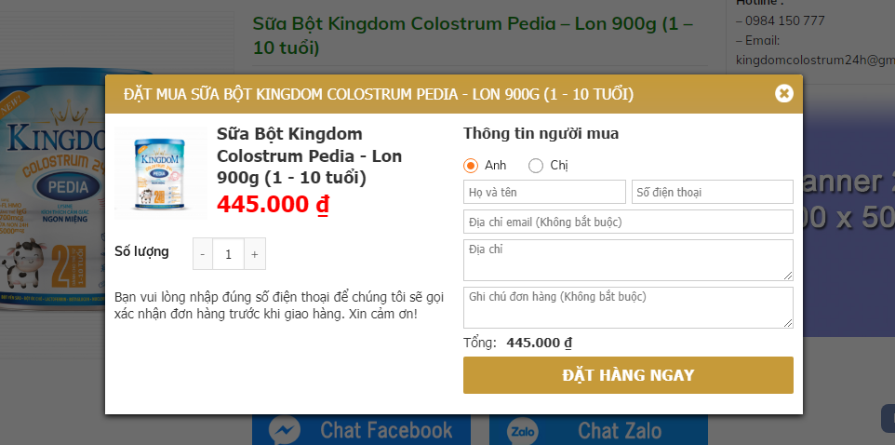Click the Ghi chú đơn hàng textarea

click(628, 307)
